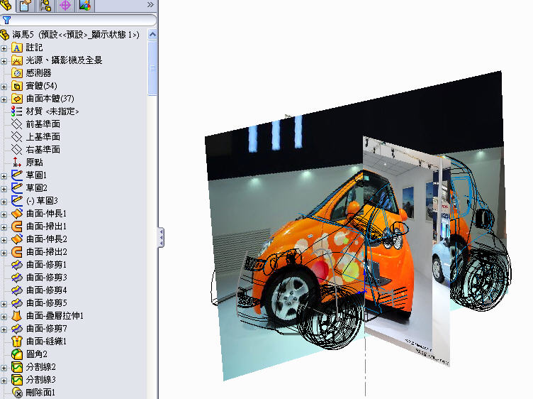Select the 右基準面 right plane icon

point(17,150)
